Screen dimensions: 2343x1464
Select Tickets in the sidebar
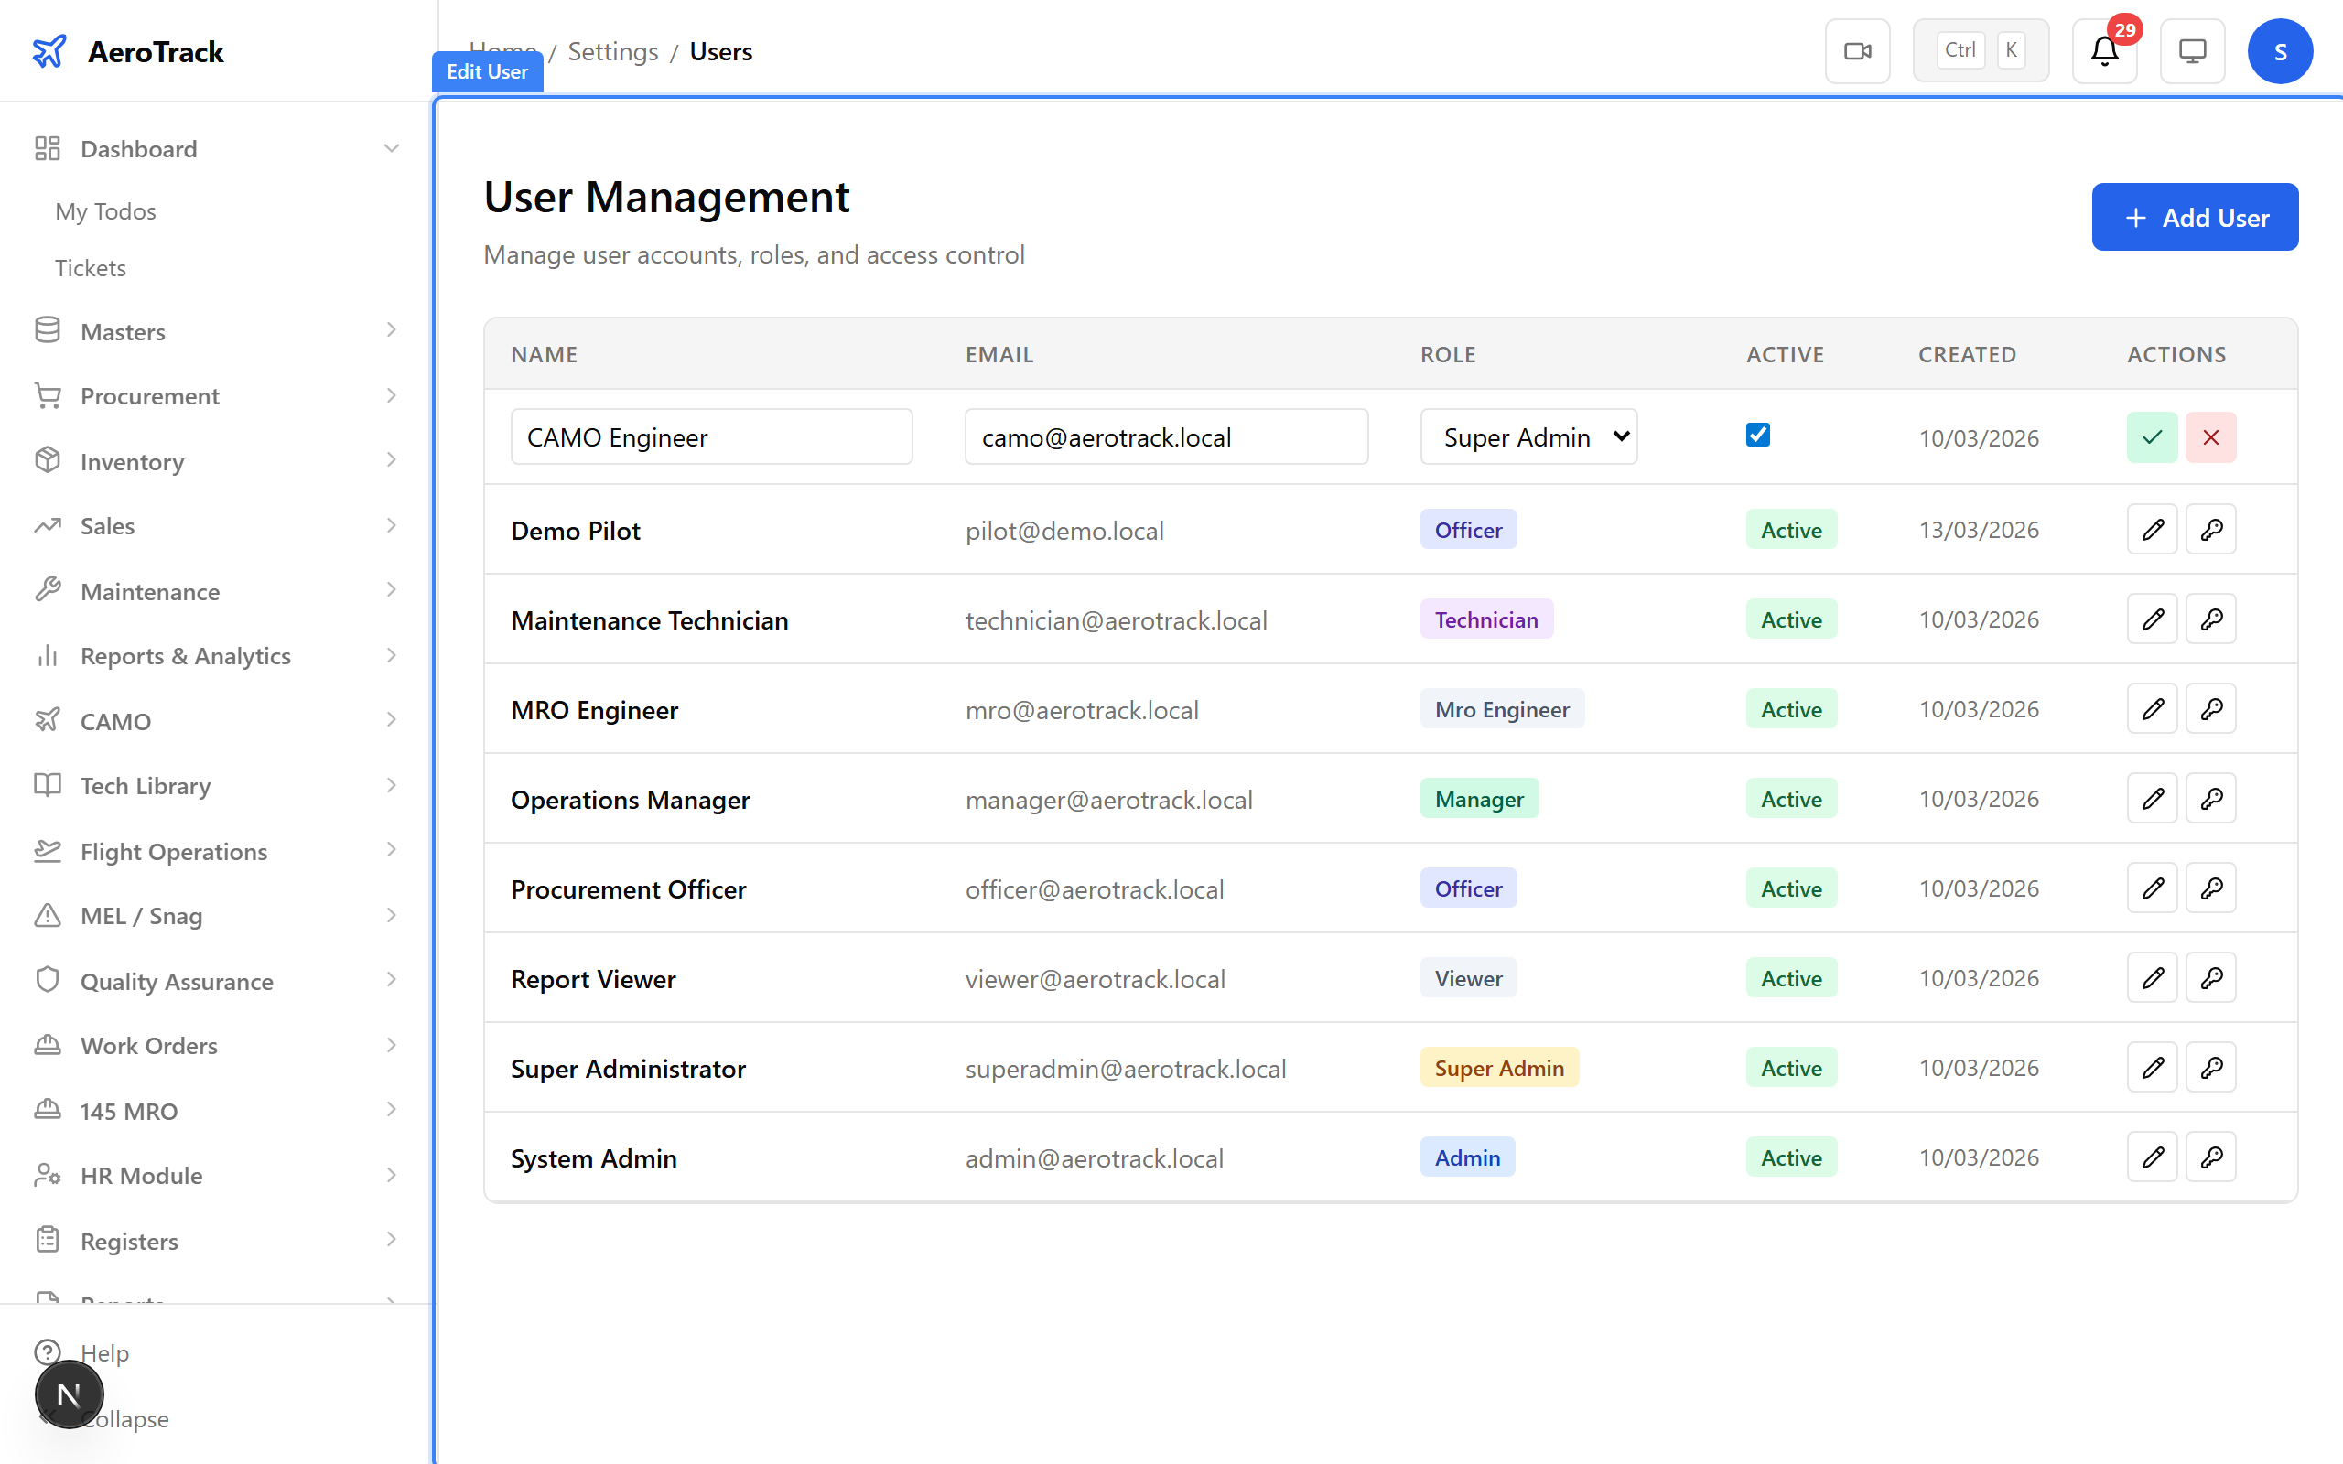click(90, 268)
